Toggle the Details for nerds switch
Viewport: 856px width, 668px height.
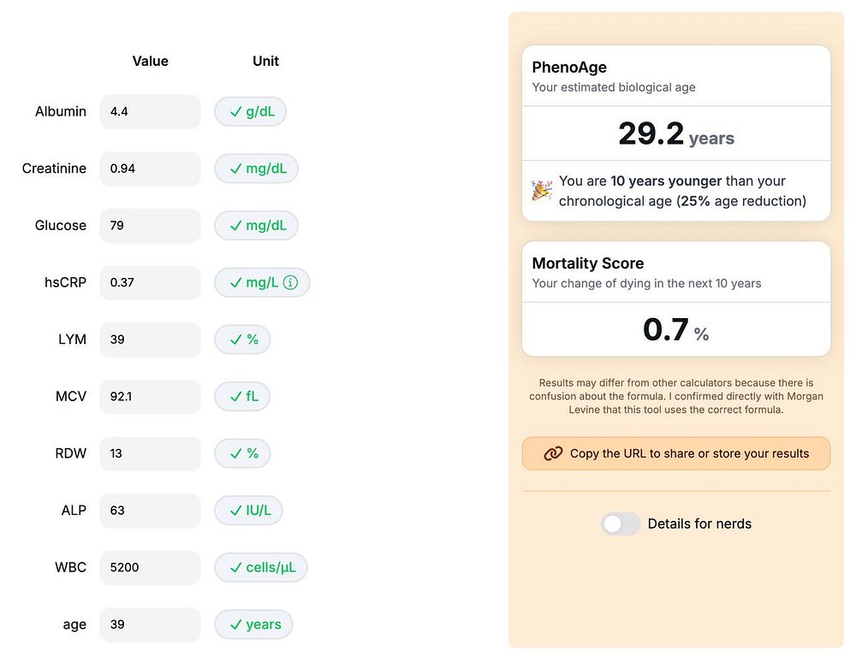[x=621, y=524]
